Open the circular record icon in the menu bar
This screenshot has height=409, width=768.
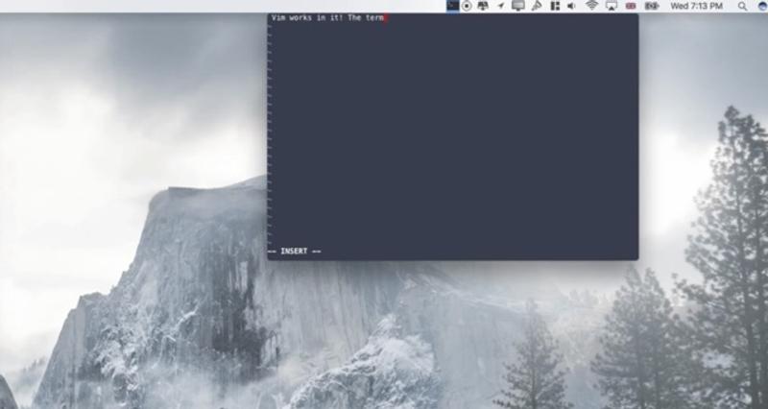(x=467, y=6)
